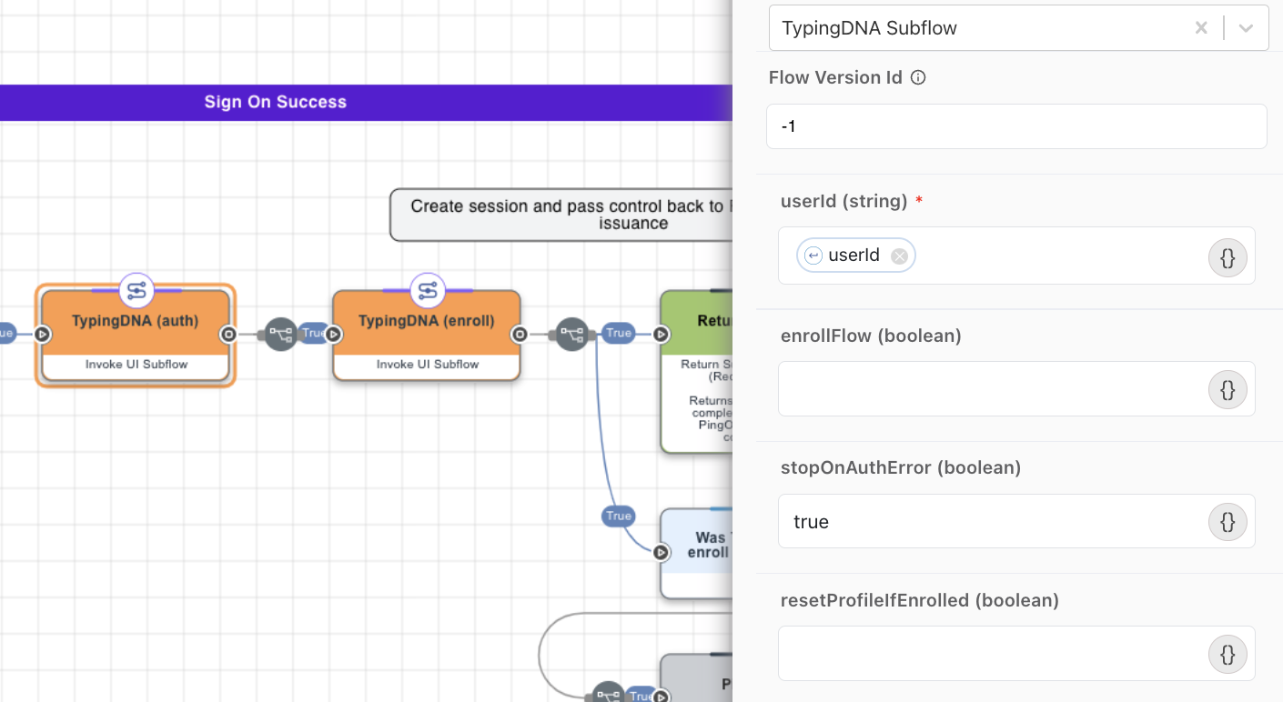Image resolution: width=1283 pixels, height=702 pixels.
Task: Open the TypingDNA Subflow dropdown
Action: (1247, 28)
